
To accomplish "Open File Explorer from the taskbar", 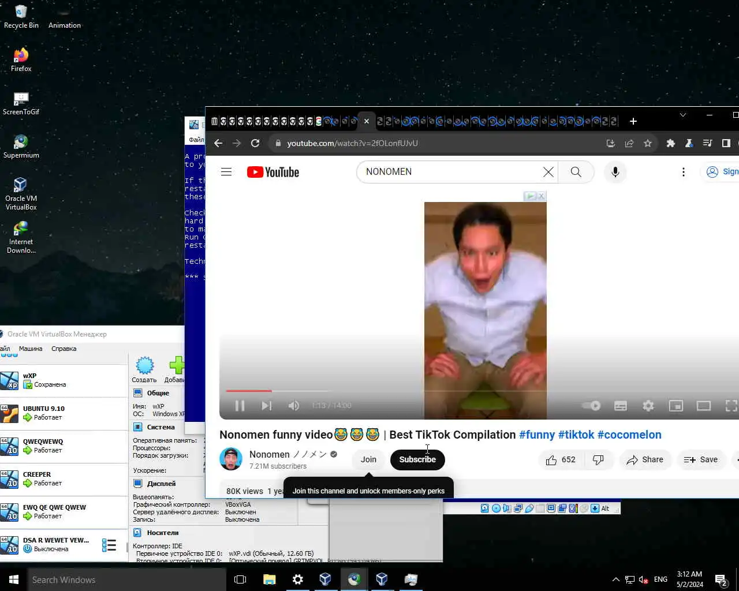I will tap(269, 579).
